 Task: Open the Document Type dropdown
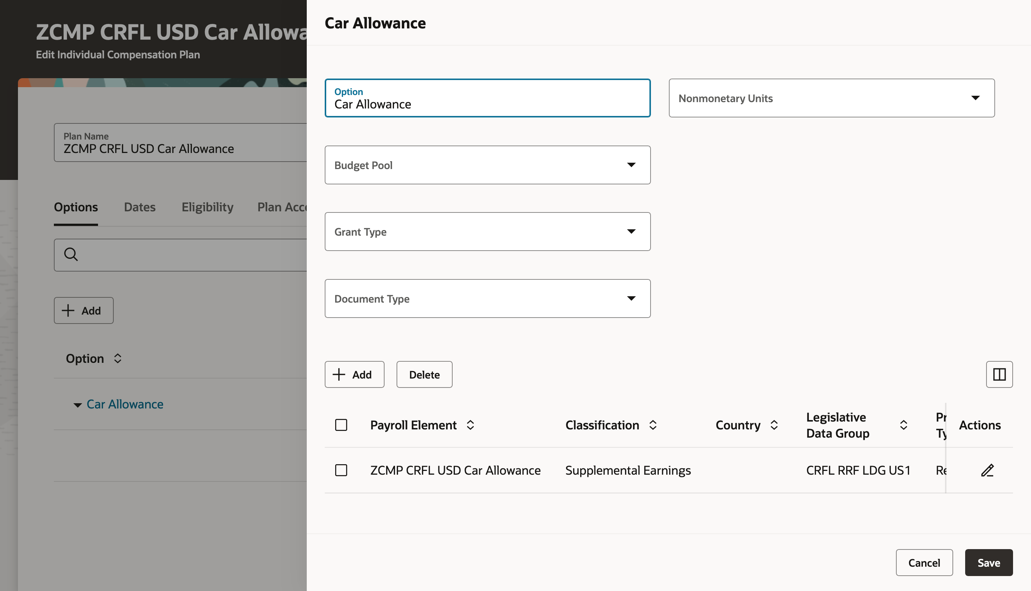(x=487, y=298)
